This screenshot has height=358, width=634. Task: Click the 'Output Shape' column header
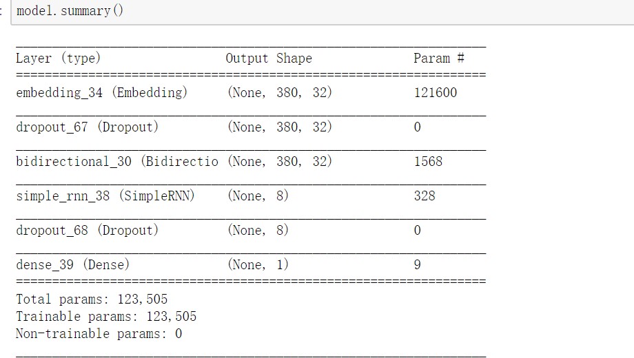click(269, 59)
